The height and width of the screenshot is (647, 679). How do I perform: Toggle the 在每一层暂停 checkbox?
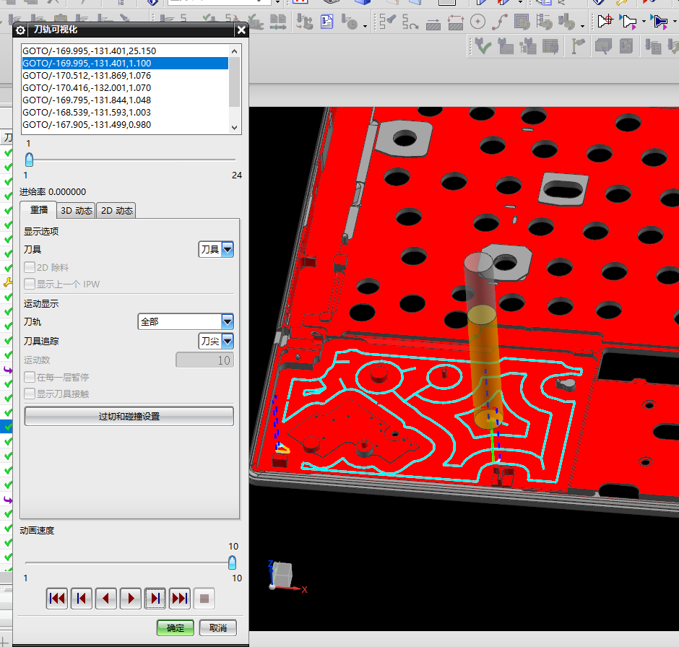(x=30, y=377)
